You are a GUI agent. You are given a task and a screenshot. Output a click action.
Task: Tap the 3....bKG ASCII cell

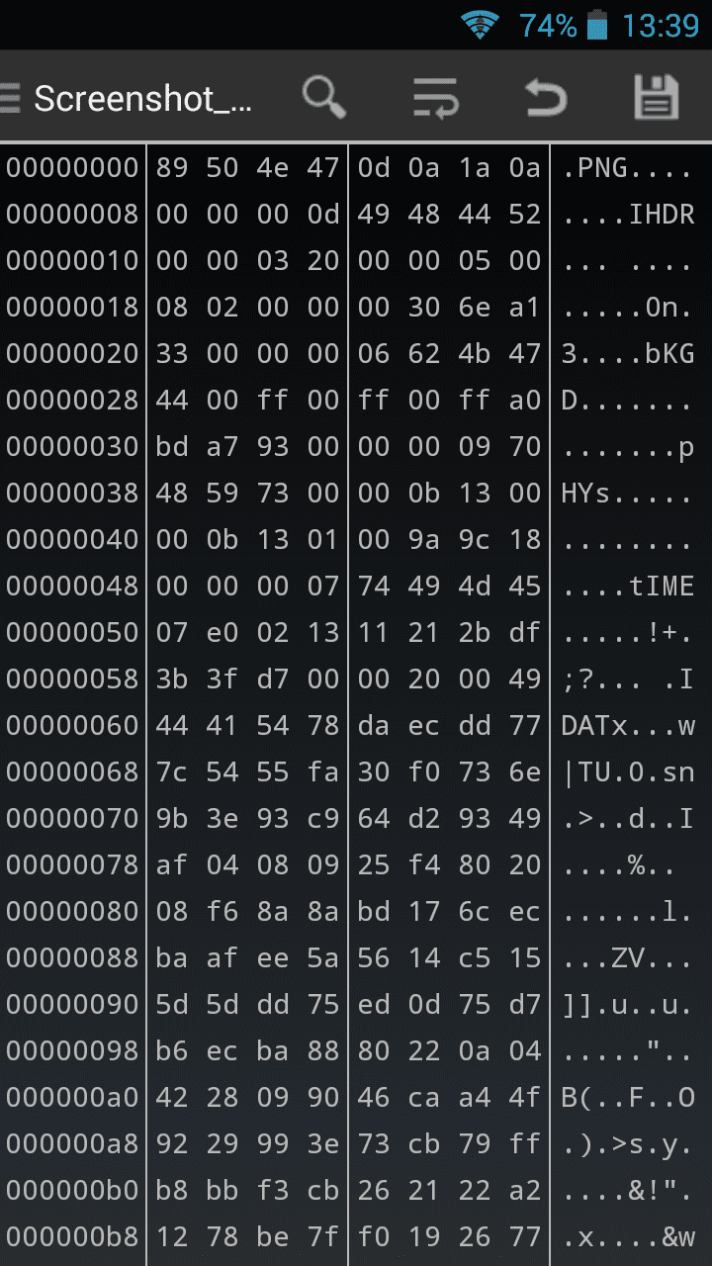tap(628, 354)
